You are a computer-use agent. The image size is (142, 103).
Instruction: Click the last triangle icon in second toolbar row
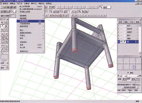tap(86, 12)
